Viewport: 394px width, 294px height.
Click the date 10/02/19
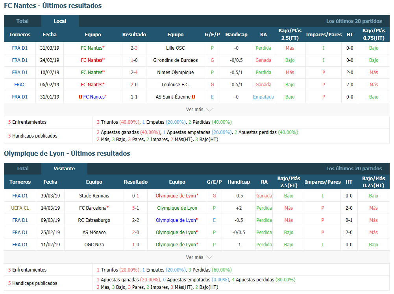tap(50, 73)
